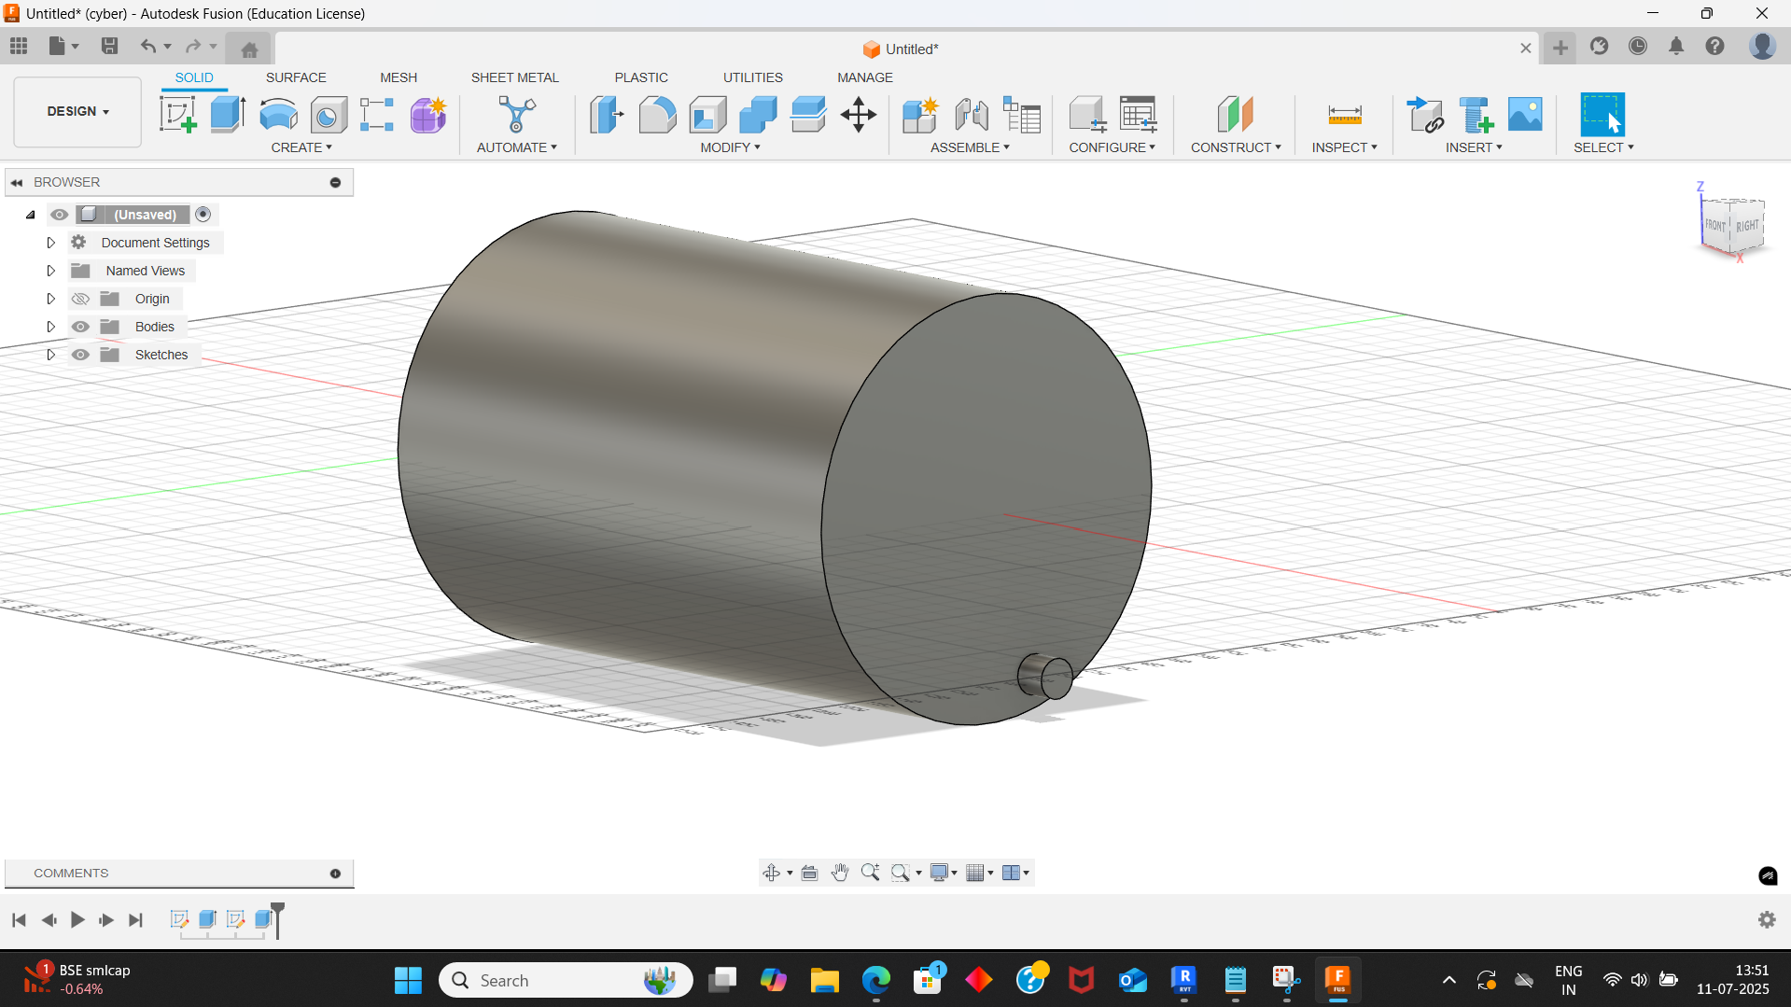Activate the Move/Copy tool

click(x=858, y=115)
